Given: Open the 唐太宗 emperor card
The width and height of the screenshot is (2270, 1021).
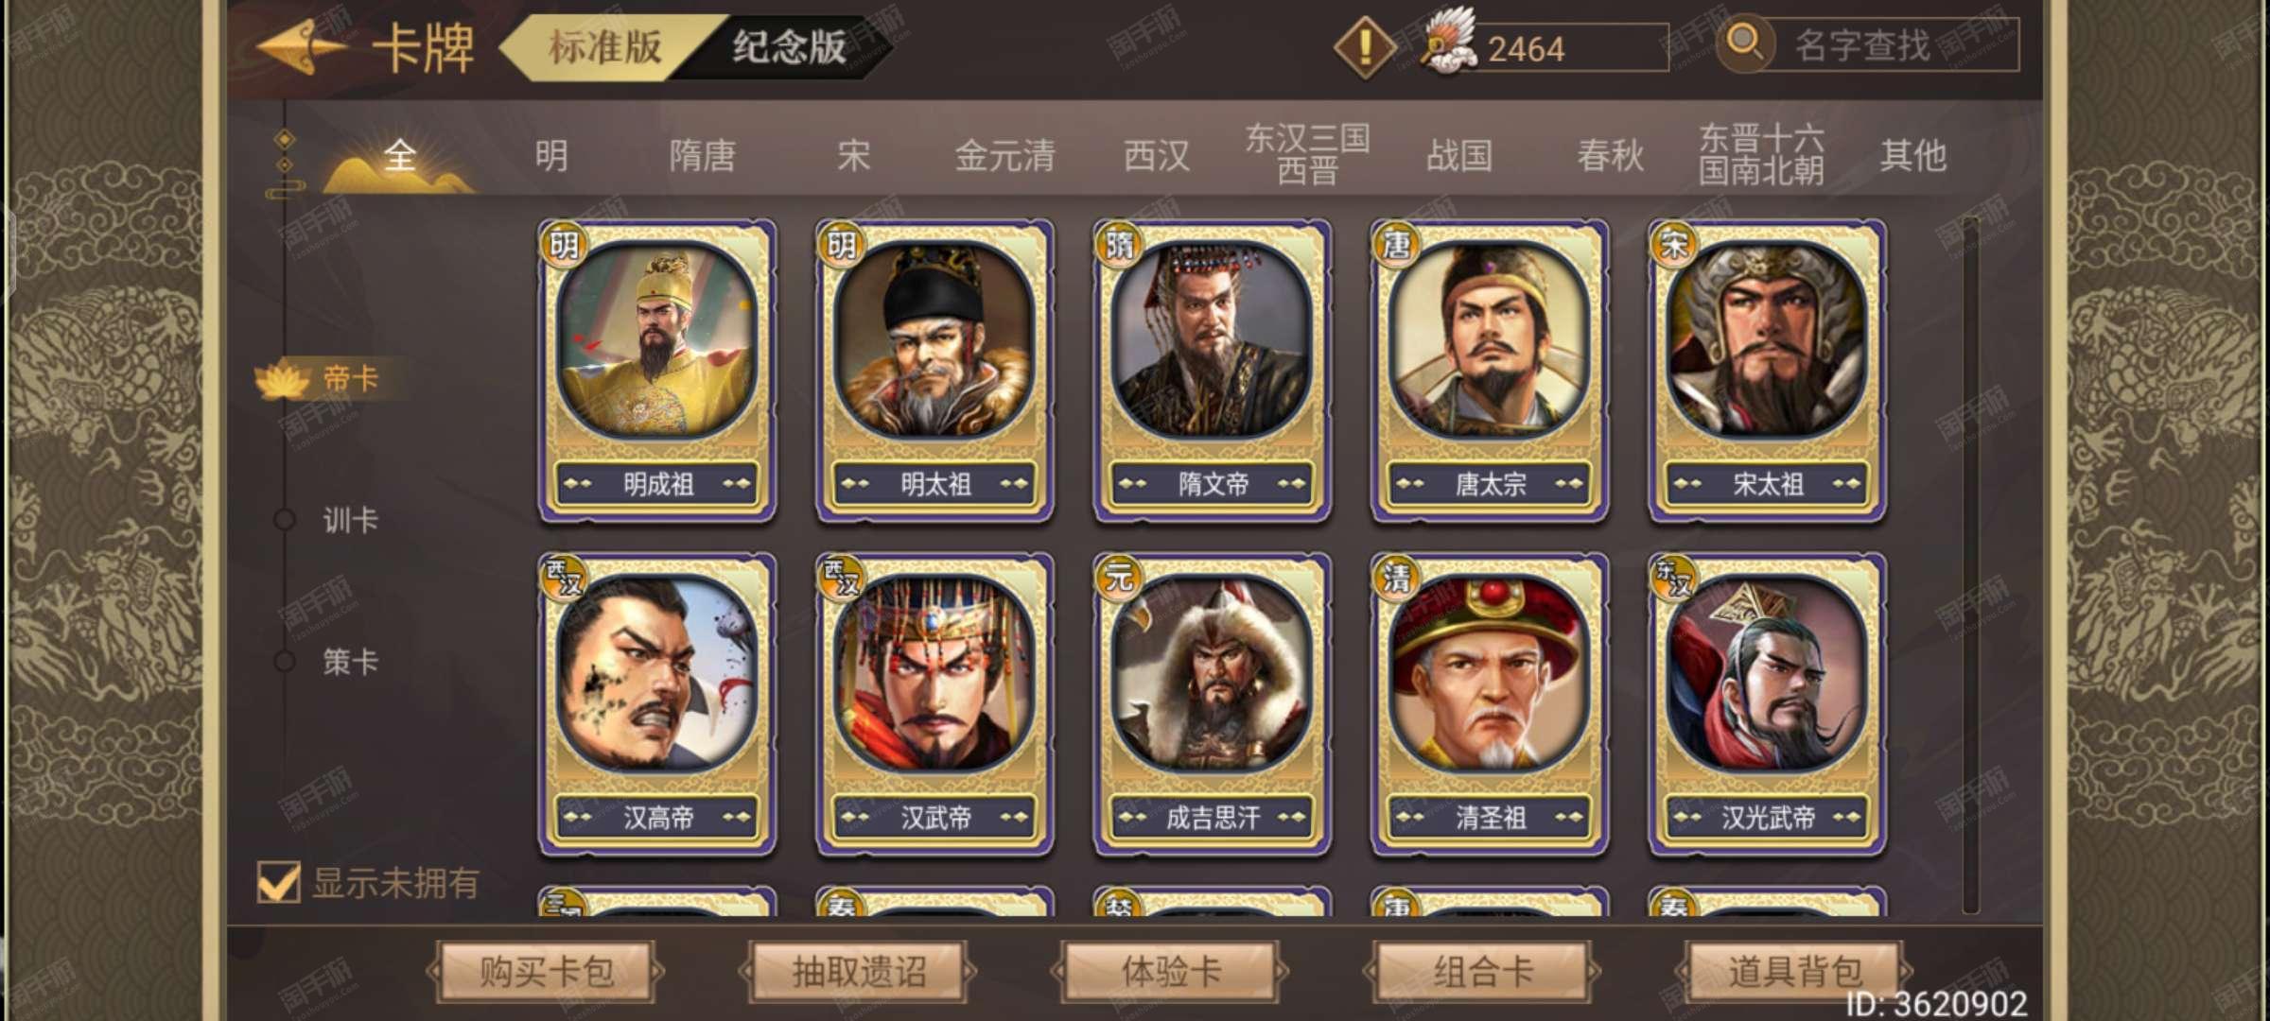Looking at the screenshot, I should [1490, 371].
